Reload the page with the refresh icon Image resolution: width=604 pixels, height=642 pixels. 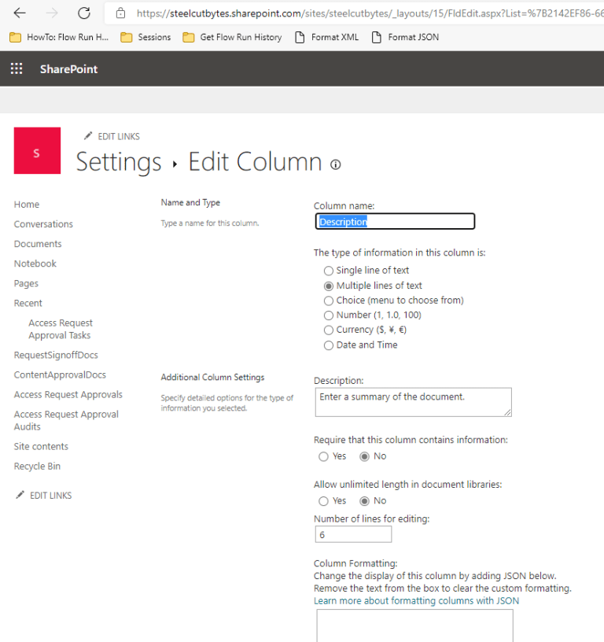tap(84, 13)
